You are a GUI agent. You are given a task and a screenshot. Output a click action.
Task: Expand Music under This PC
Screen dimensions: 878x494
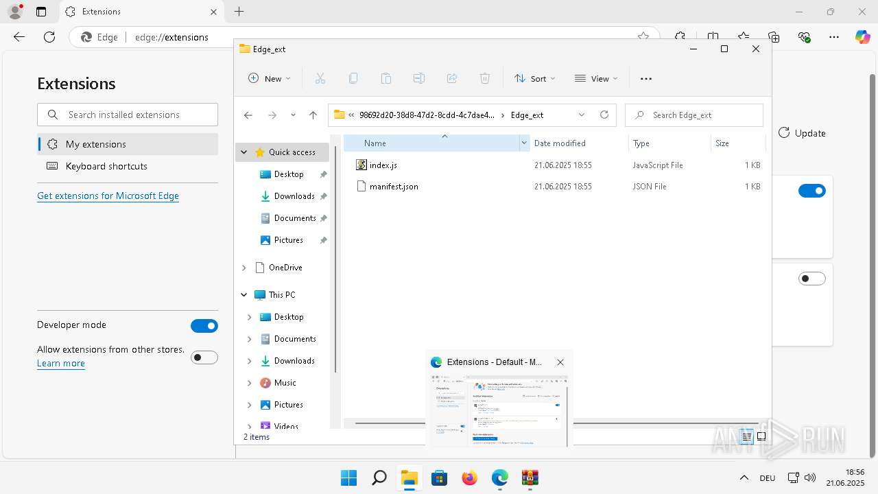tap(250, 383)
